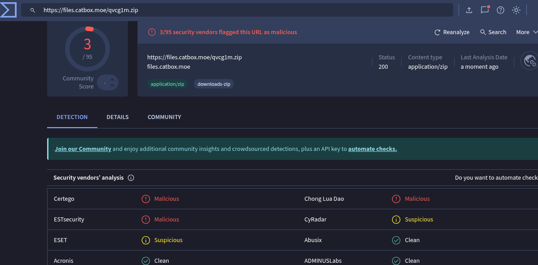538x265 pixels.
Task: Switch to the DETECTION tab
Action: (x=72, y=117)
